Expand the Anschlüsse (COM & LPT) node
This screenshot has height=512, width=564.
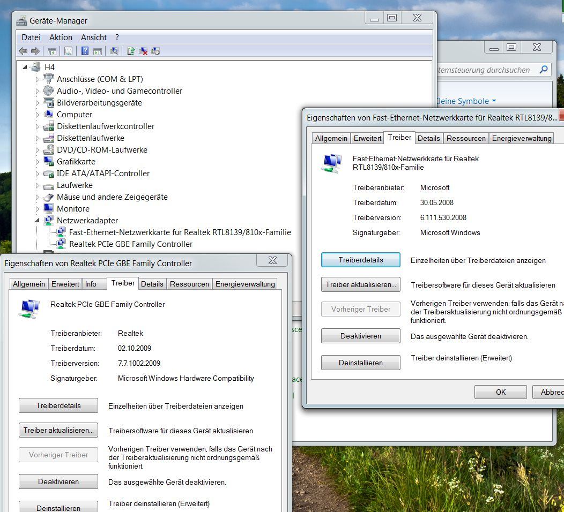(x=37, y=79)
